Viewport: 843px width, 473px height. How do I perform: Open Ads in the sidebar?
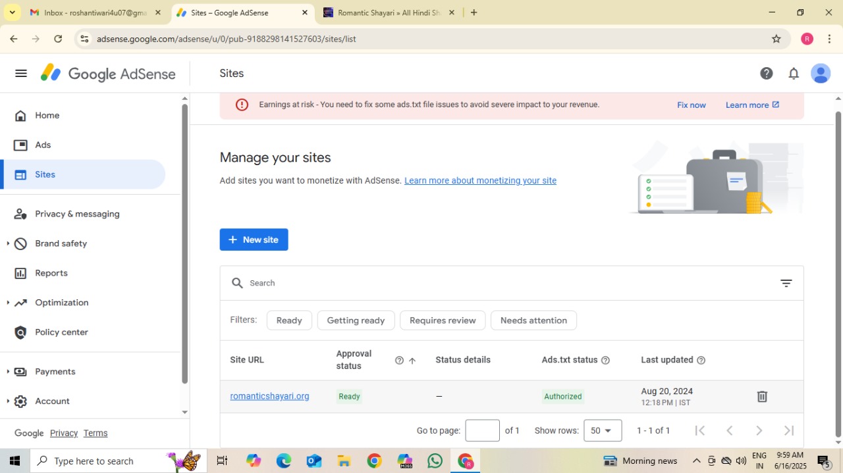(x=83, y=145)
